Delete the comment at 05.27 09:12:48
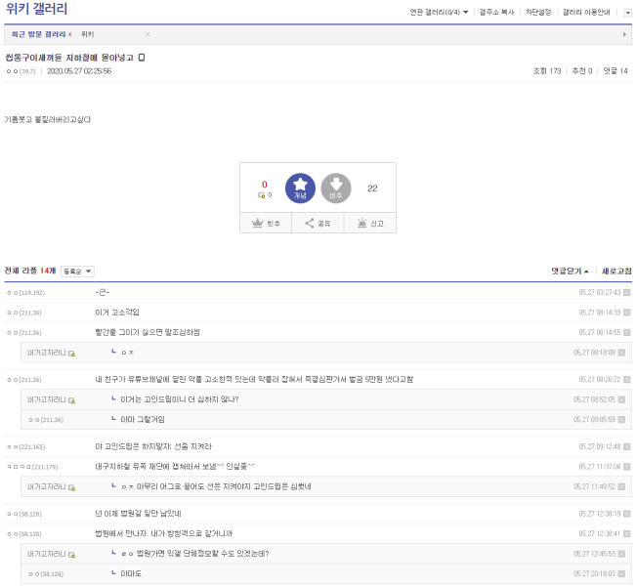Viewport: 637px width, 586px height. click(x=627, y=446)
